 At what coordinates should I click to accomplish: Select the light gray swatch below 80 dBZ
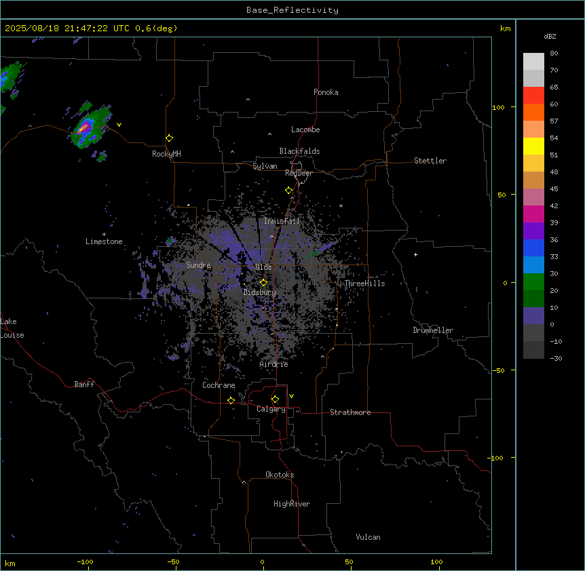click(x=533, y=61)
